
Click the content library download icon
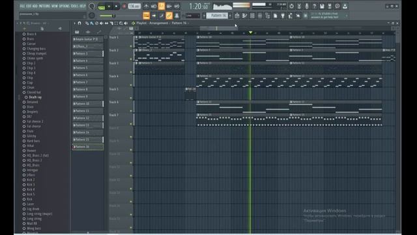pos(345,6)
